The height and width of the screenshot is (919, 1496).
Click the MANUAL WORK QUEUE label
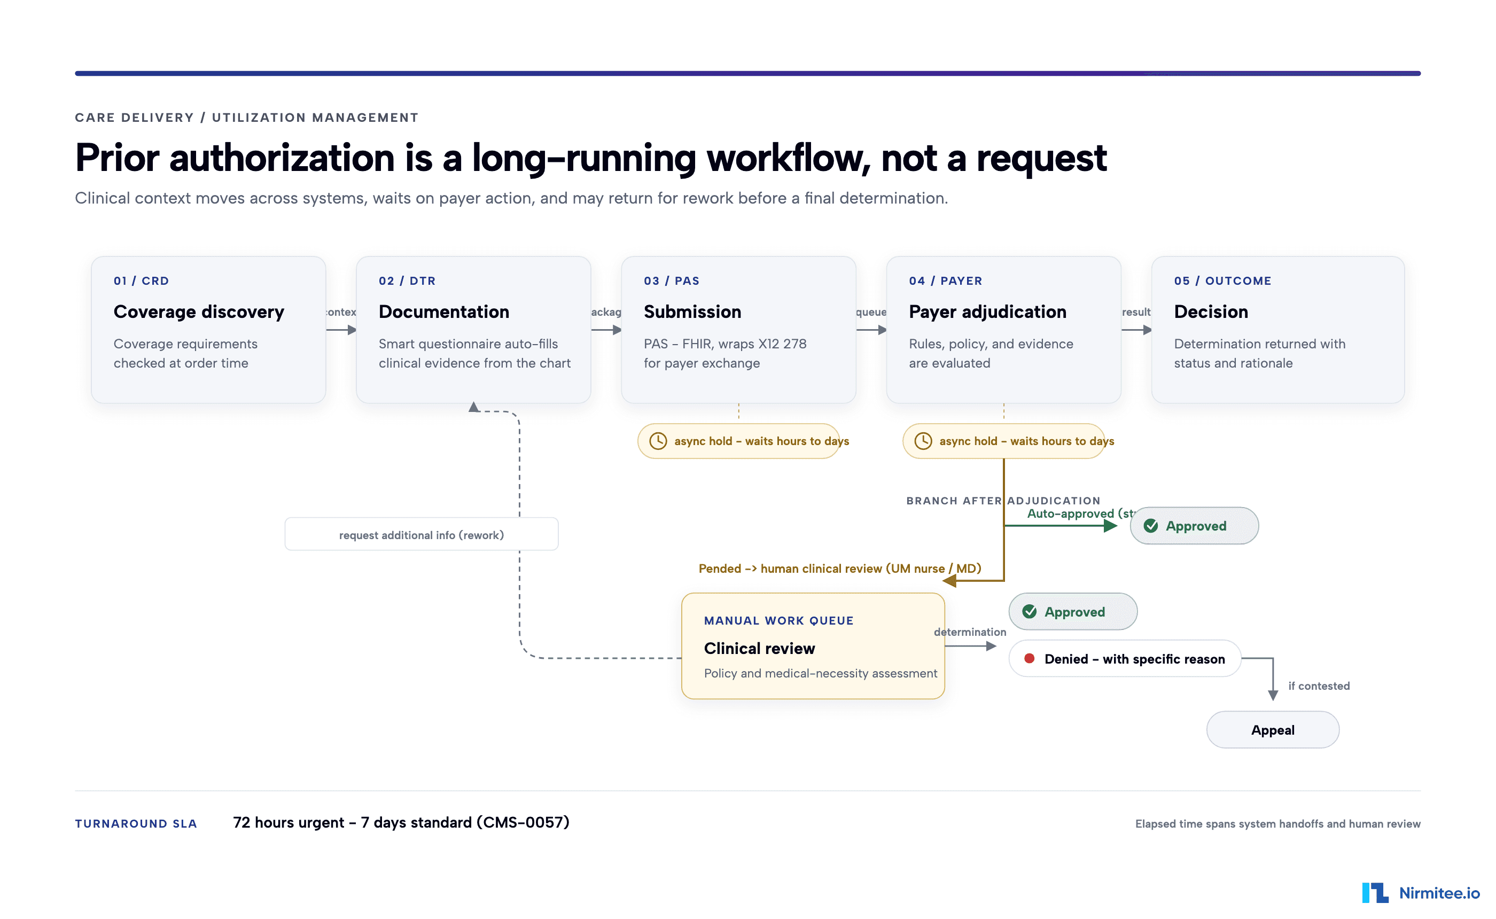pos(778,620)
